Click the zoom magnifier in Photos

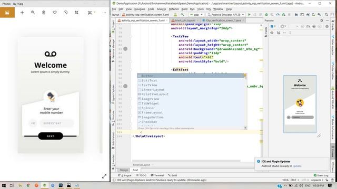coord(33,13)
